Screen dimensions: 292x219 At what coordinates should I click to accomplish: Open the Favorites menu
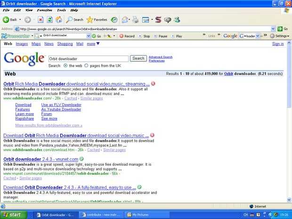click(45, 10)
